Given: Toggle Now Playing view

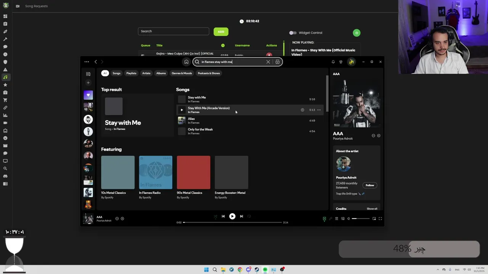Looking at the screenshot, I should (x=324, y=218).
